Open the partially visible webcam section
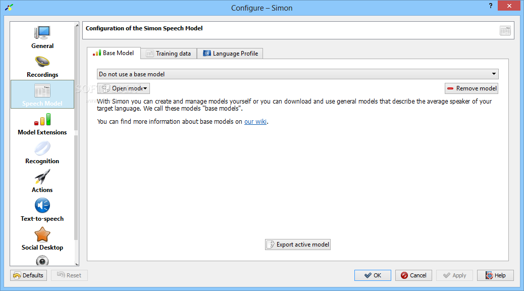524x291 pixels. coord(42,260)
